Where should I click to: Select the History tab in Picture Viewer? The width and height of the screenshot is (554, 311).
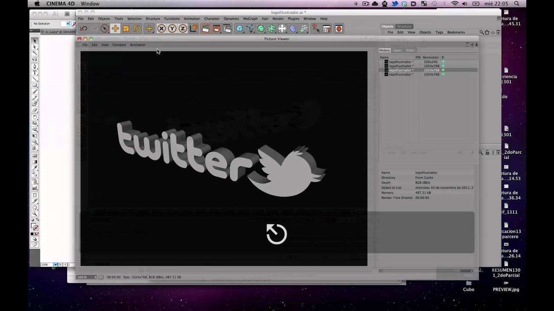384,51
